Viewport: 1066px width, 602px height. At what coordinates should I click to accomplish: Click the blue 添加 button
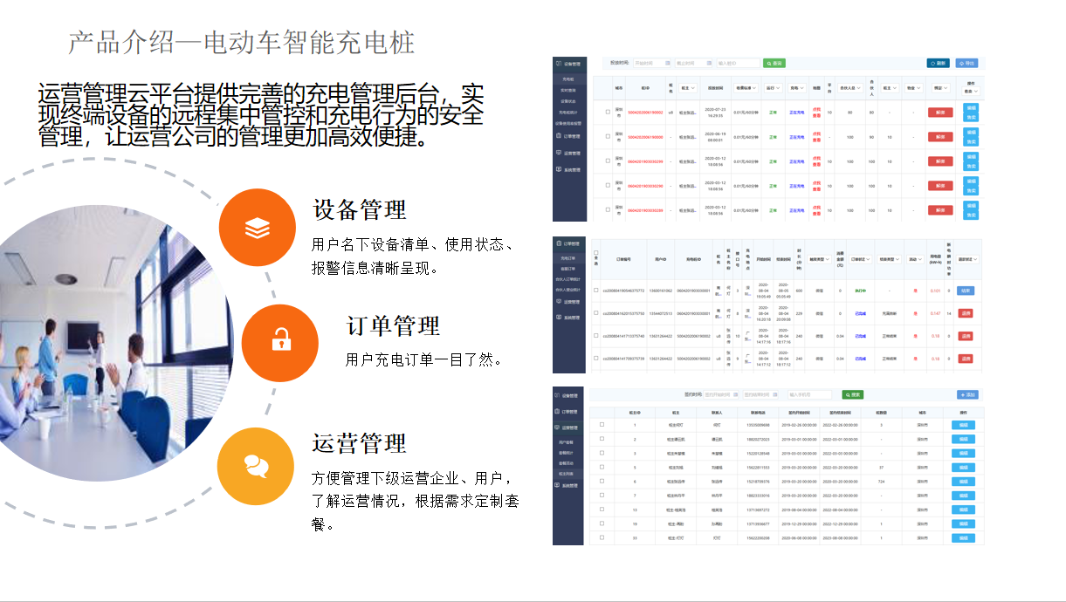coord(967,395)
